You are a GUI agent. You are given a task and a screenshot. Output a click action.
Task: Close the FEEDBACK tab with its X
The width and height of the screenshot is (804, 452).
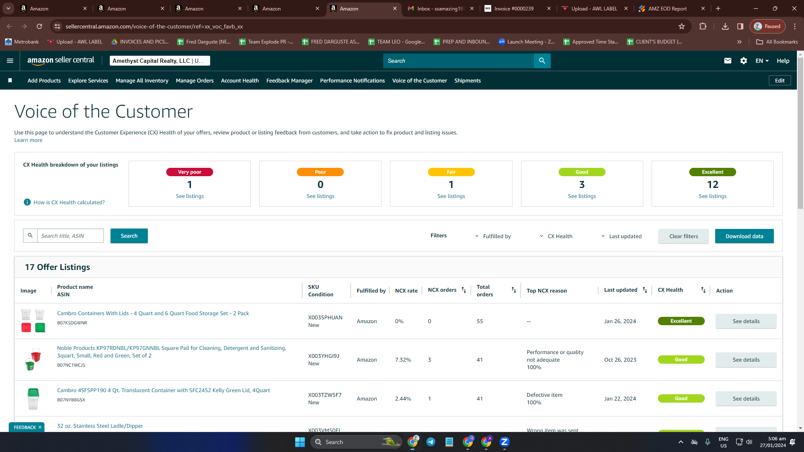[40, 427]
